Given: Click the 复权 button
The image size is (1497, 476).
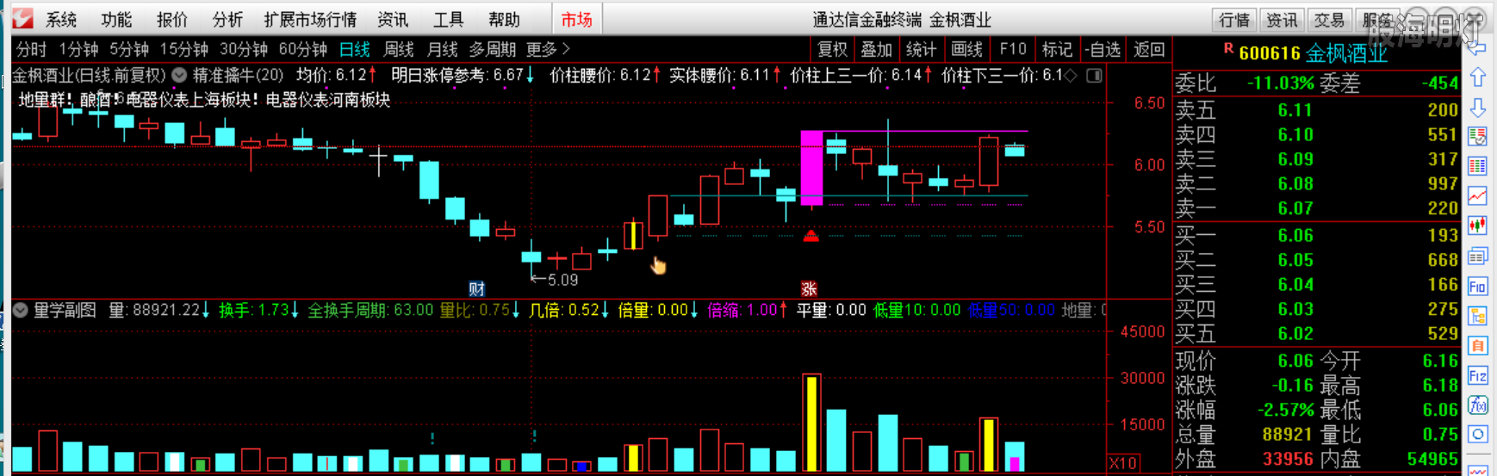Looking at the screenshot, I should (833, 49).
